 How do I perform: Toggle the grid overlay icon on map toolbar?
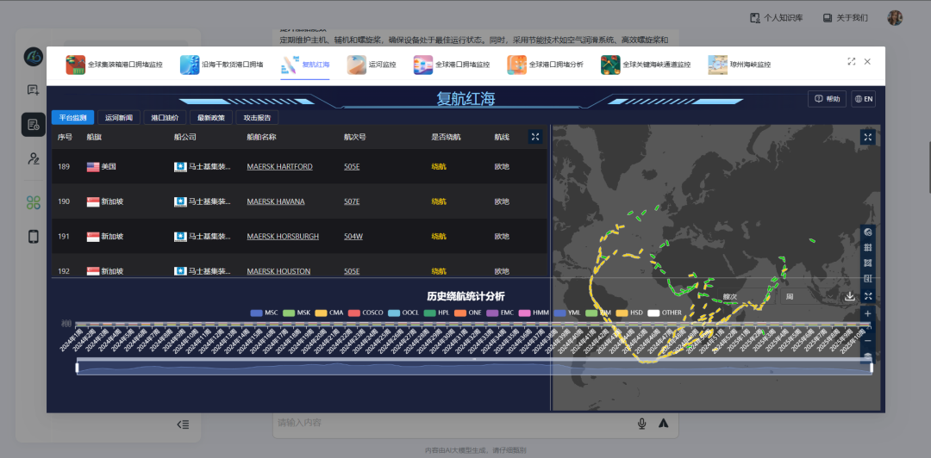867,247
